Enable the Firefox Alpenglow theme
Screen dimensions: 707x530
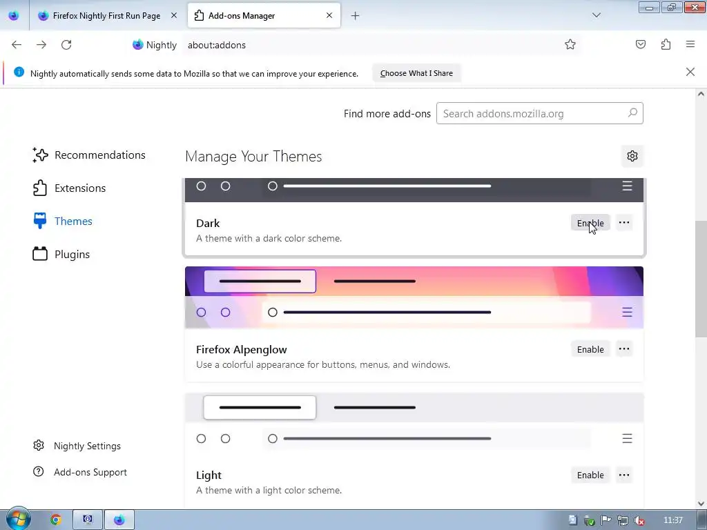pyautogui.click(x=590, y=349)
